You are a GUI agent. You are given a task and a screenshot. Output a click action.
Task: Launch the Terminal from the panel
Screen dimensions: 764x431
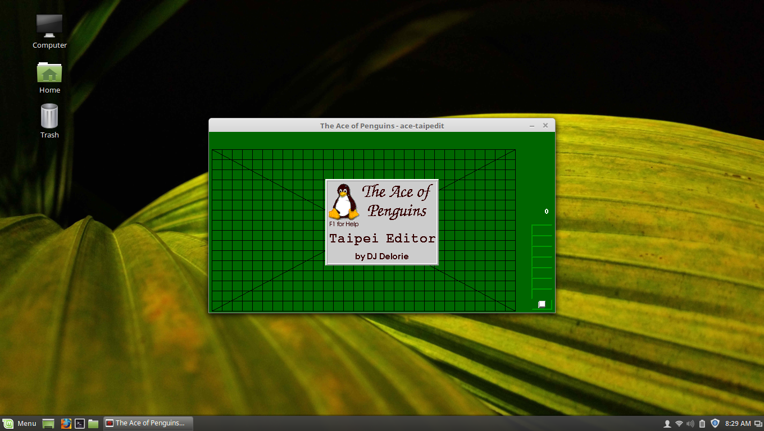coord(80,424)
